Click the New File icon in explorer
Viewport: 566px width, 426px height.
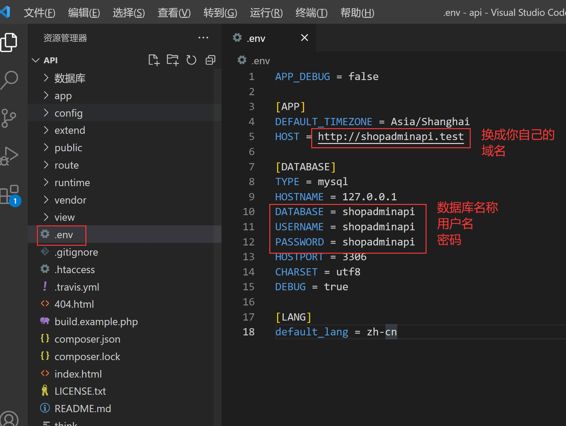click(153, 60)
